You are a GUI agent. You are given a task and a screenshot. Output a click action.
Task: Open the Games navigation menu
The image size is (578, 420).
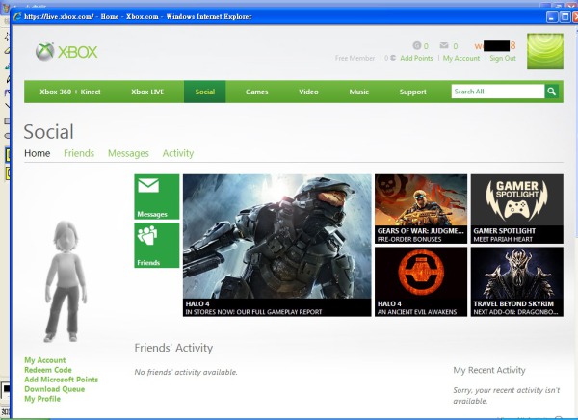pyautogui.click(x=256, y=92)
